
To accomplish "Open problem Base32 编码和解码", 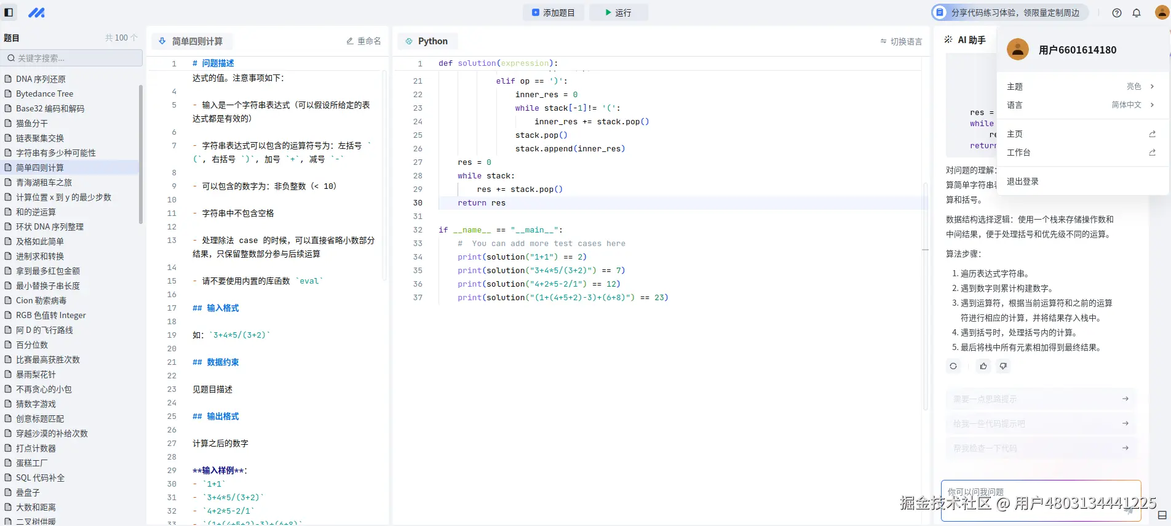I will tap(50, 108).
